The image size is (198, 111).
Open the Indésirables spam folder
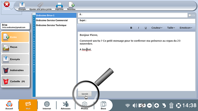[15, 70]
